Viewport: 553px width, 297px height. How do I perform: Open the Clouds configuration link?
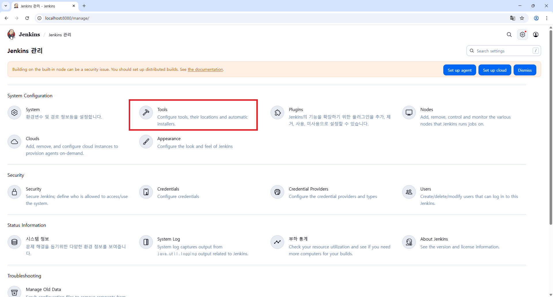33,139
